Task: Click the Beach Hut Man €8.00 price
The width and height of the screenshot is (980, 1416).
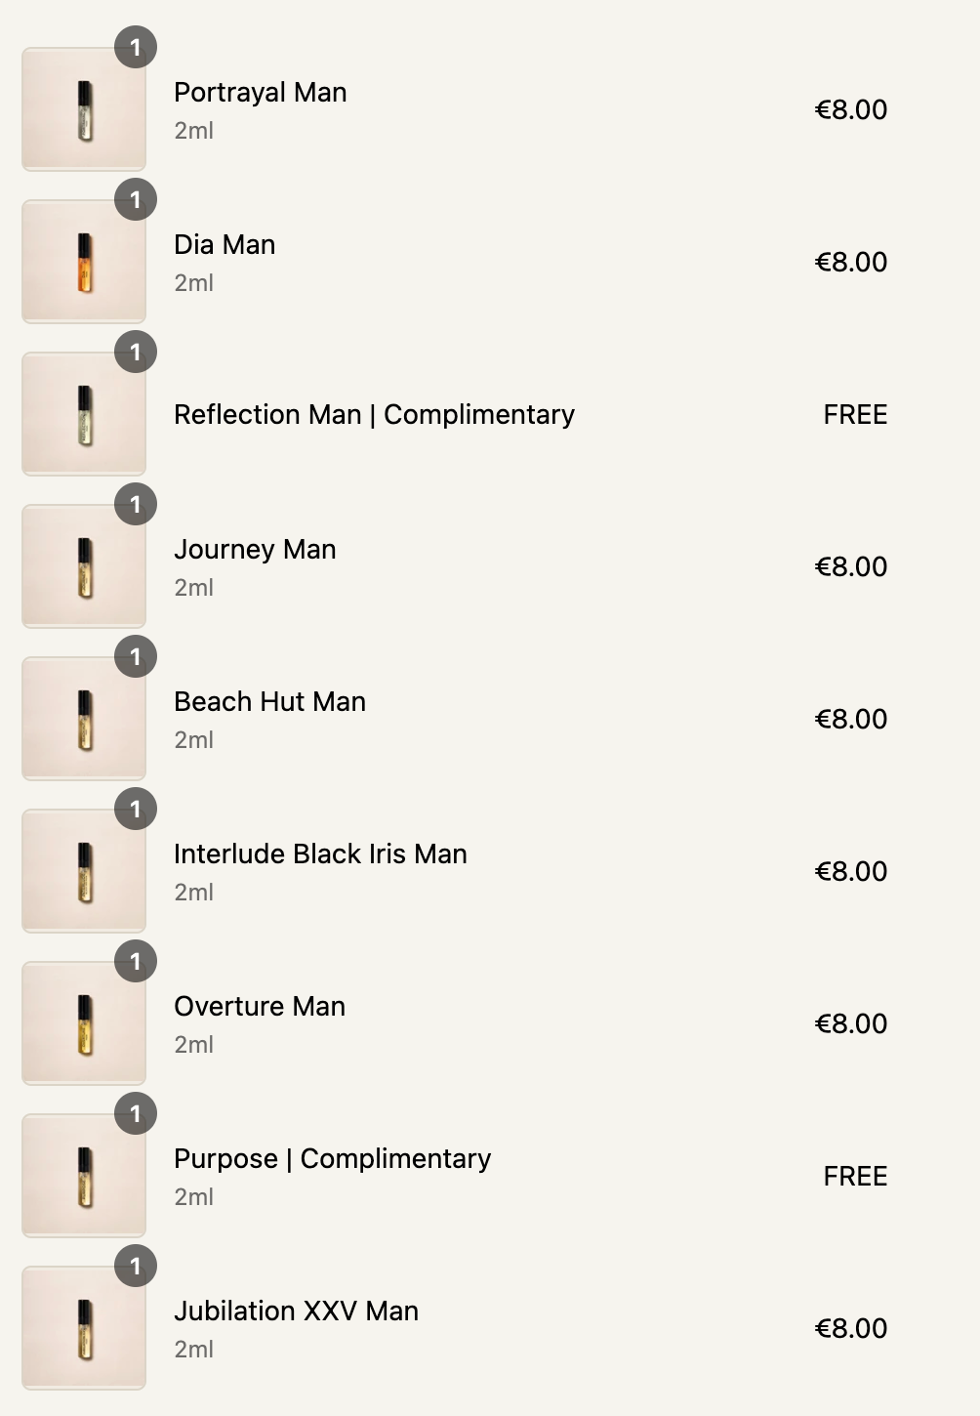Action: (851, 720)
